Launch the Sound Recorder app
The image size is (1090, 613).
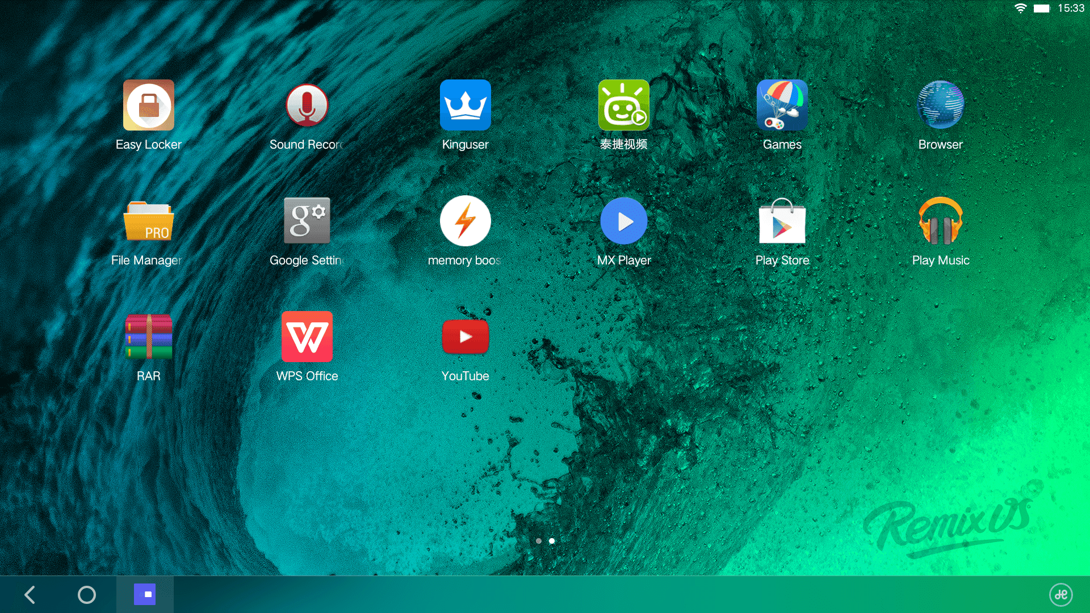[x=307, y=105]
